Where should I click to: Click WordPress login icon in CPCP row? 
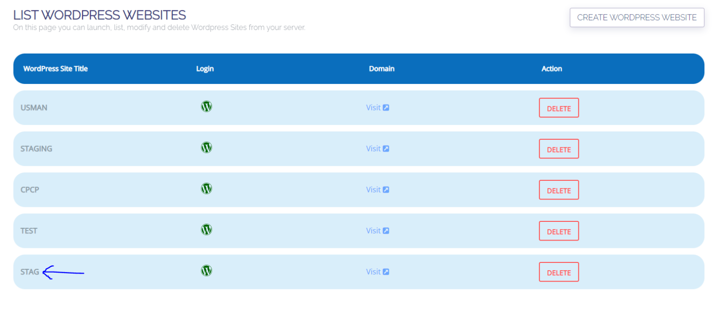pos(206,189)
